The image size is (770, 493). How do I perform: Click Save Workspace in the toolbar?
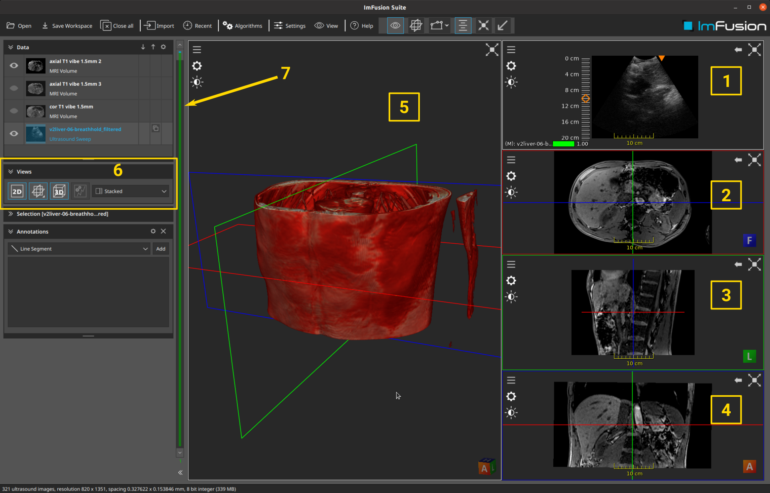[67, 26]
